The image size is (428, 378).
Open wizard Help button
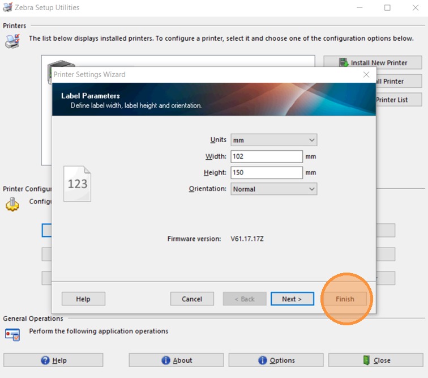[x=83, y=299]
